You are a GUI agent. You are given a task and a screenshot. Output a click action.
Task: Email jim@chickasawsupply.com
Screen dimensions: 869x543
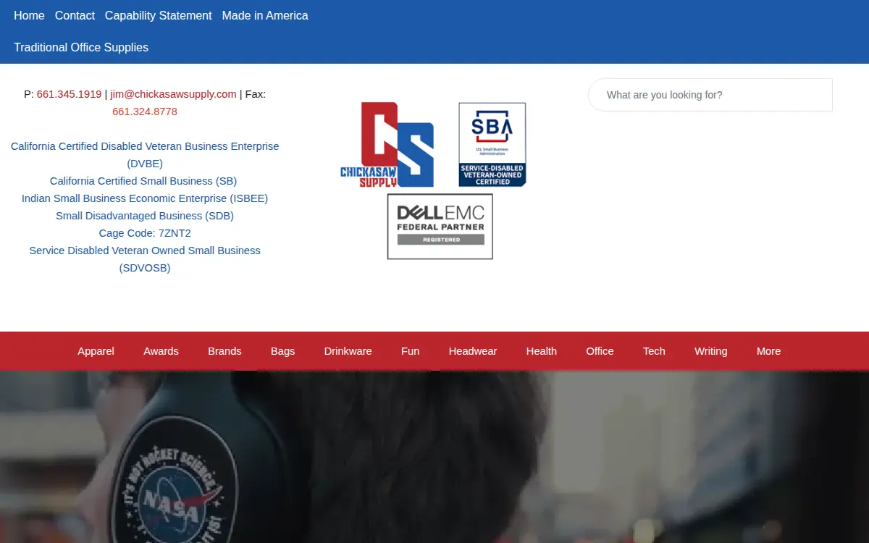pos(174,94)
